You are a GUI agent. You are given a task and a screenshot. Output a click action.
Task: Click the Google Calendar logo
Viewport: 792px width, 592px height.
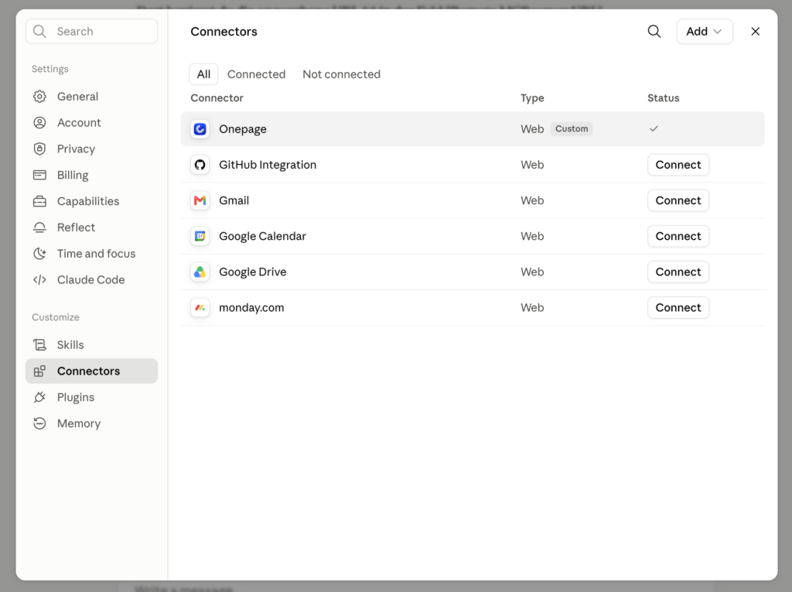pyautogui.click(x=200, y=236)
